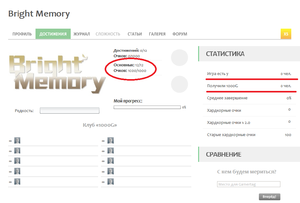Select first avatar in right club column
Screen dimensions: 300x203
click(x=111, y=141)
